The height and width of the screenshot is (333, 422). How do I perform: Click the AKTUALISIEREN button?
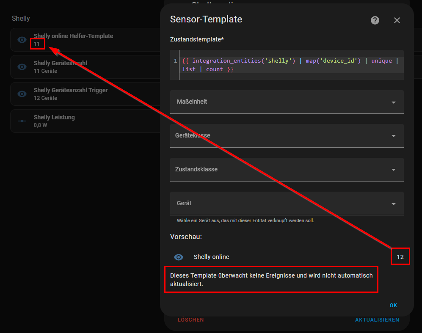[x=377, y=320]
